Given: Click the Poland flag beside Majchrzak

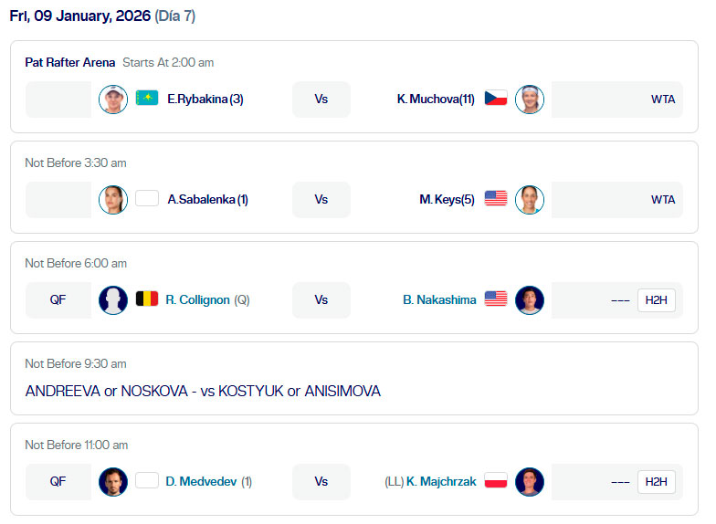Looking at the screenshot, I should pyautogui.click(x=496, y=481).
